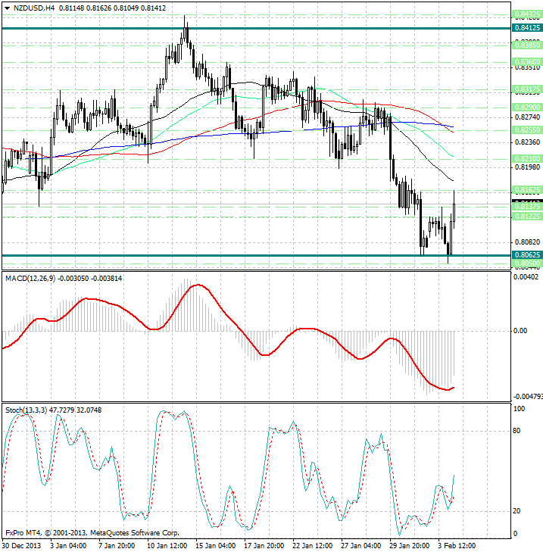Select the 0.81375 price level label
543x552 pixels.
527,206
